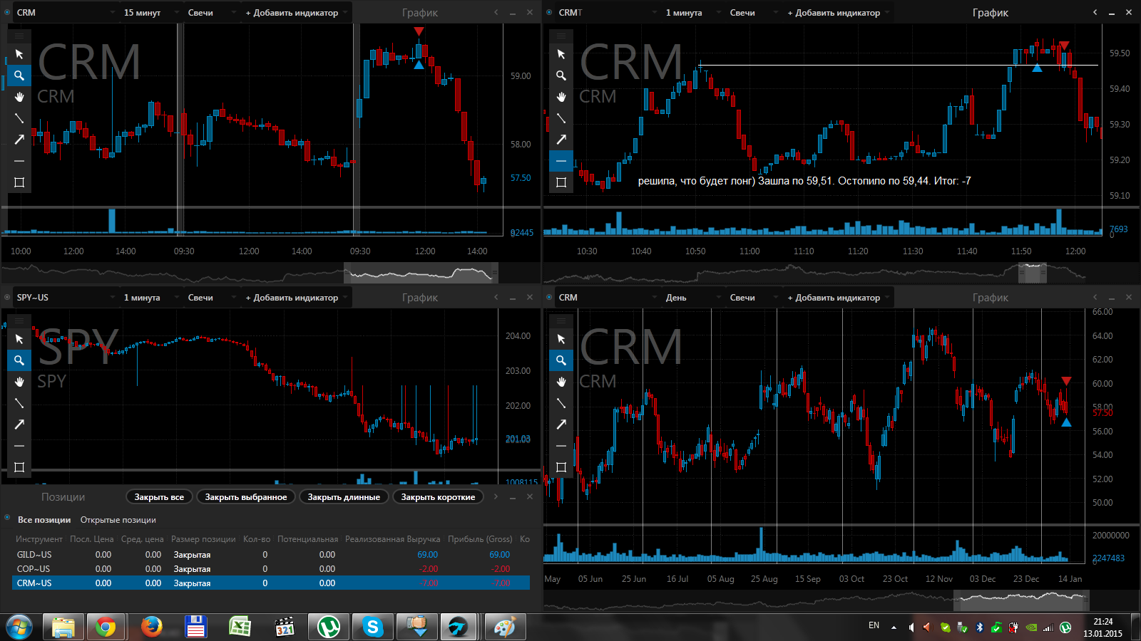Select hand pan tool in SPY chart
The height and width of the screenshot is (641, 1141).
pos(19,382)
